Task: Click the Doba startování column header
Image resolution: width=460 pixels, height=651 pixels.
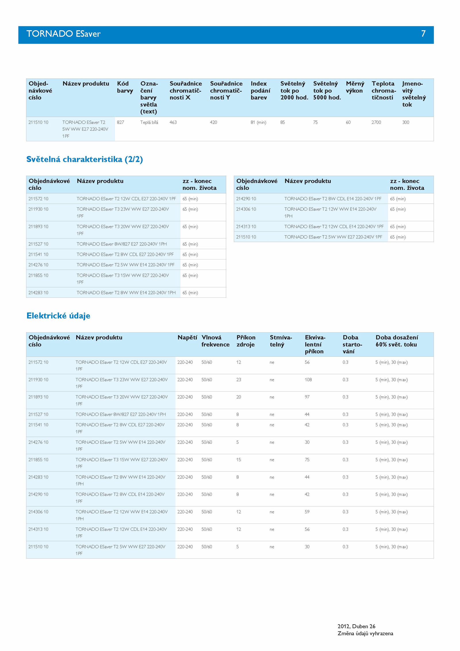Action: 352,344
